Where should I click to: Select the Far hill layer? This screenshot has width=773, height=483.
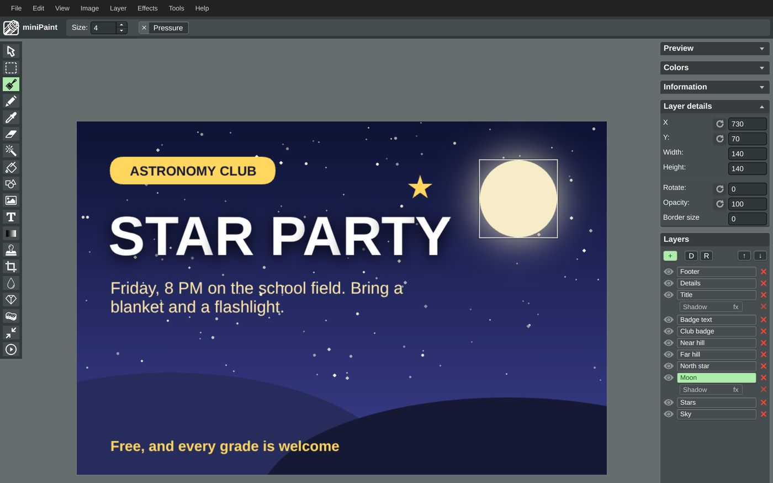[716, 354]
